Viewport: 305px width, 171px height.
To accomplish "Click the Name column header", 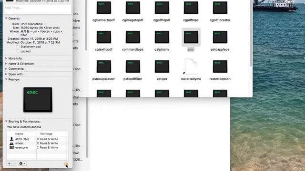I will [19, 134].
